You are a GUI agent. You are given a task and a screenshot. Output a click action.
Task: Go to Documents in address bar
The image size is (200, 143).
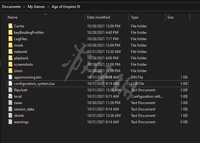[11, 7]
